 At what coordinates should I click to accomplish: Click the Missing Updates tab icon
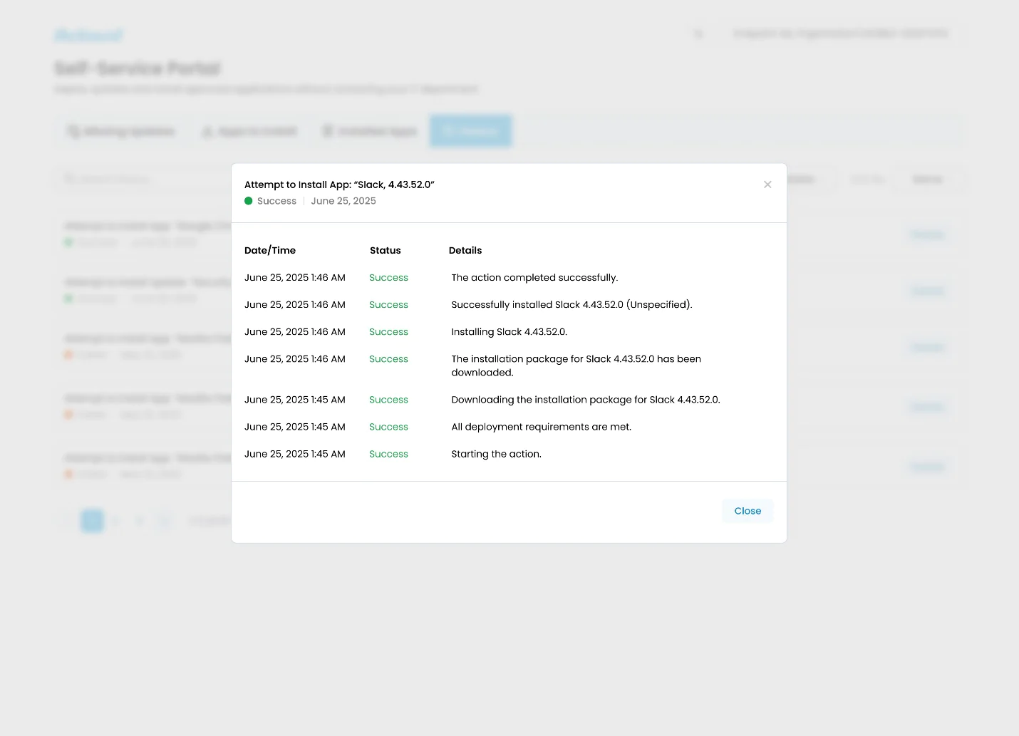click(x=73, y=131)
